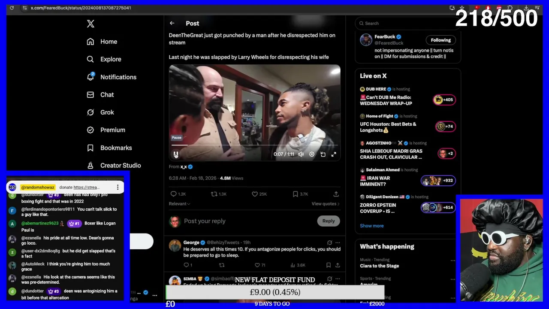This screenshot has width=549, height=309.
Task: Like George's comment with 71 likes
Action: pyautogui.click(x=260, y=265)
